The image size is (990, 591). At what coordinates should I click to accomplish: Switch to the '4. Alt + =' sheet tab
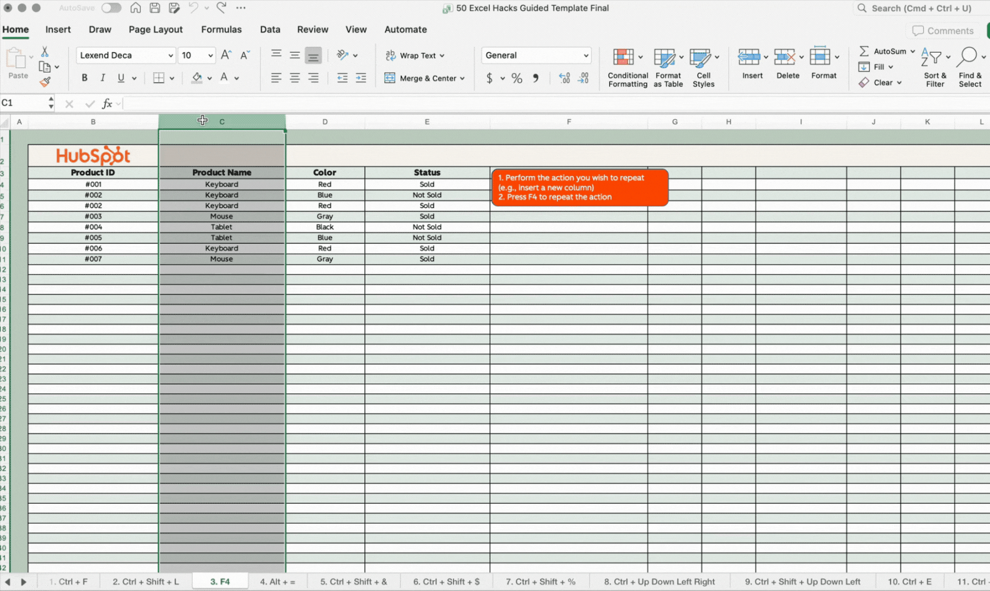point(277,582)
